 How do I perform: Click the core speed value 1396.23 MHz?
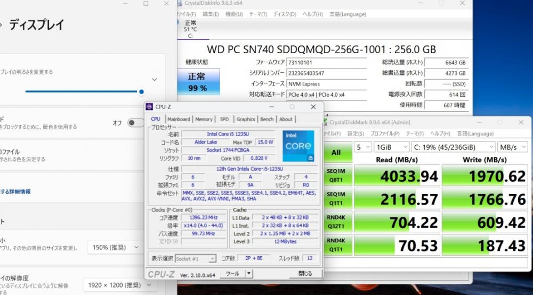203,217
